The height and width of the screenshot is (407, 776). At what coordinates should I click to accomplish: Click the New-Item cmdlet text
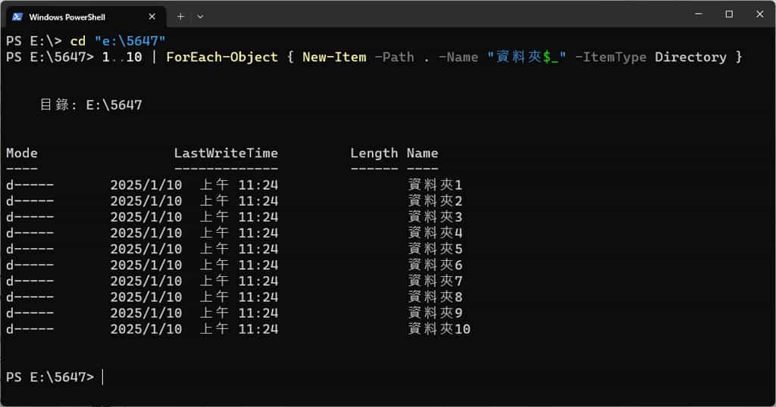pyautogui.click(x=334, y=57)
